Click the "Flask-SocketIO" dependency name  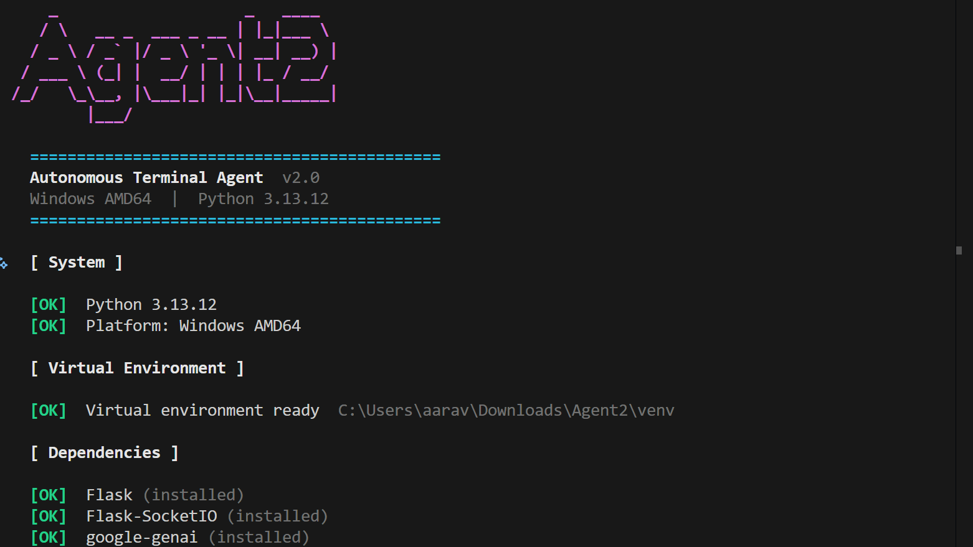point(151,517)
